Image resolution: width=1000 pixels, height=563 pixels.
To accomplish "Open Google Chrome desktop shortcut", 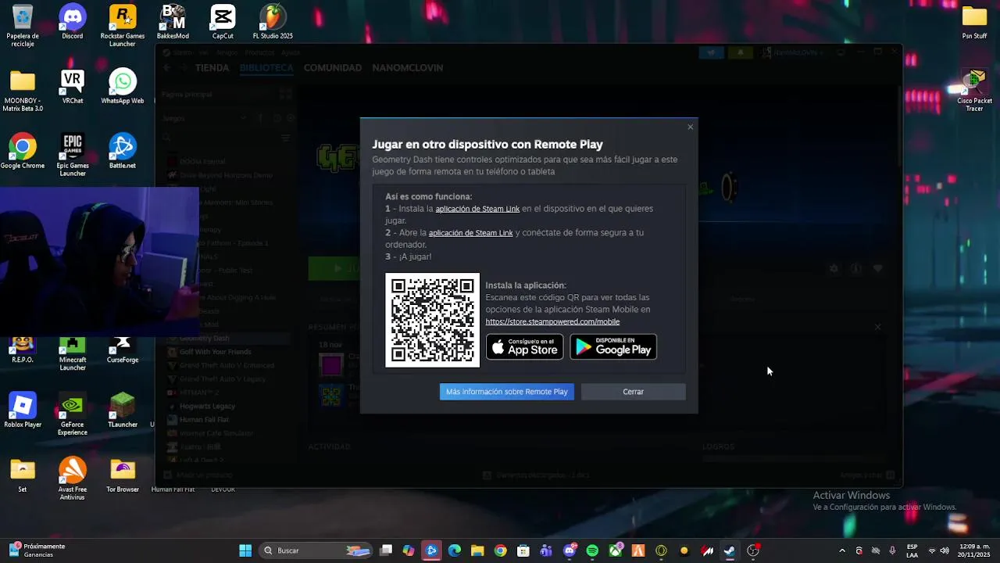I will 23,152.
